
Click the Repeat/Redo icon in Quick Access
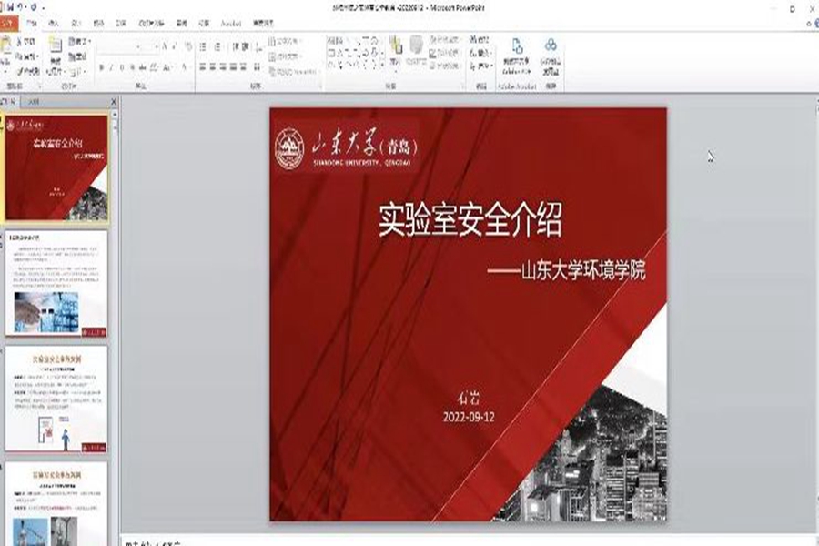pyautogui.click(x=34, y=7)
